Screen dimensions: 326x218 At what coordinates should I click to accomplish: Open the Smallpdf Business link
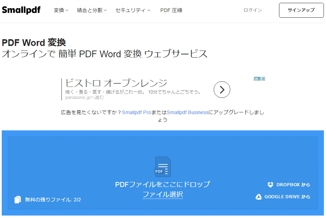point(188,112)
